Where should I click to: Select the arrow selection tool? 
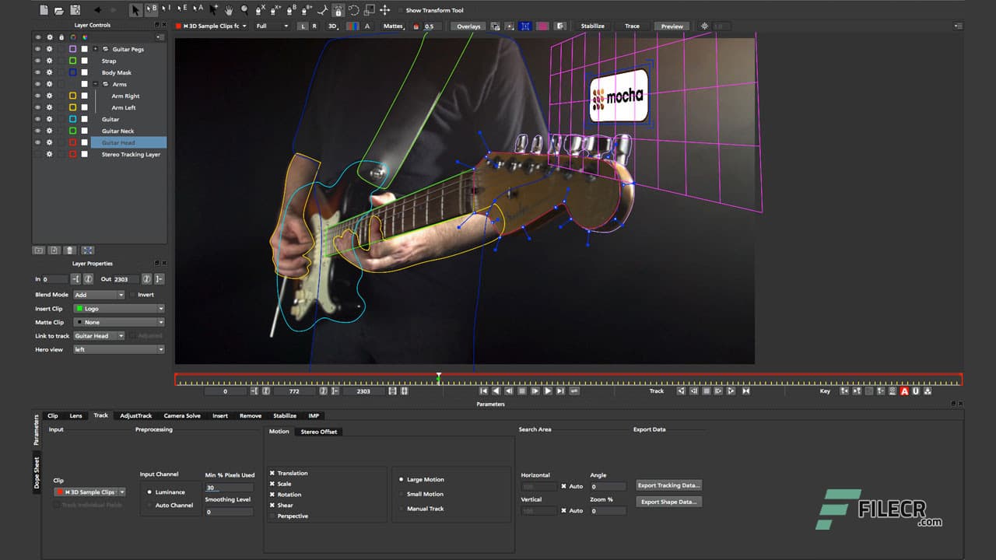[x=135, y=10]
